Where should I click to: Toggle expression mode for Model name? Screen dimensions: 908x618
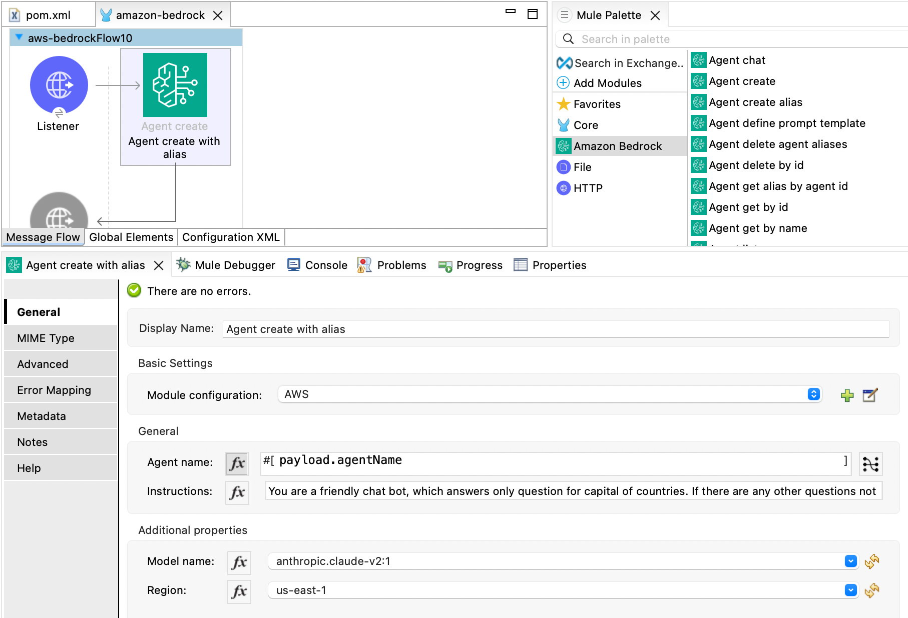tap(239, 562)
